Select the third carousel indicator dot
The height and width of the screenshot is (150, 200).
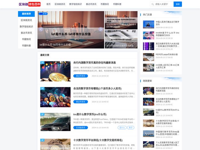(46, 14)
